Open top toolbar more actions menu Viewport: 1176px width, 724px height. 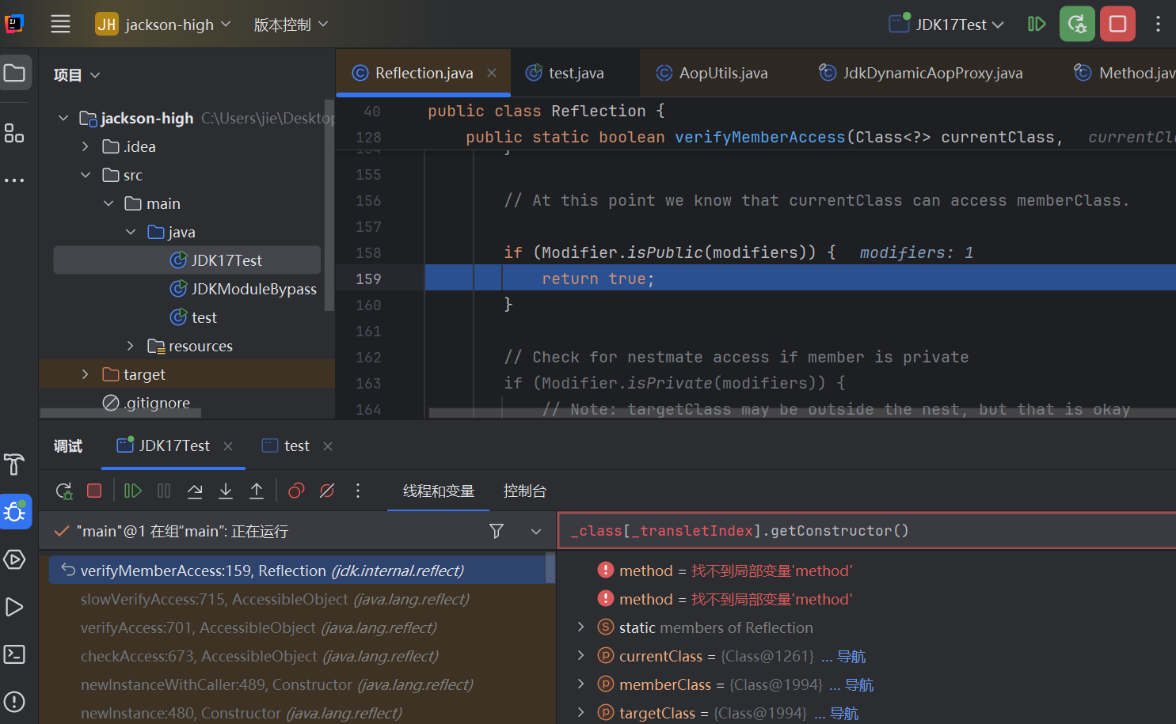pyautogui.click(x=1158, y=25)
